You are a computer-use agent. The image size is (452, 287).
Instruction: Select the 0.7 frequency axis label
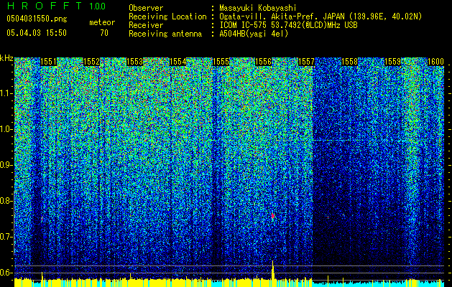[6, 237]
